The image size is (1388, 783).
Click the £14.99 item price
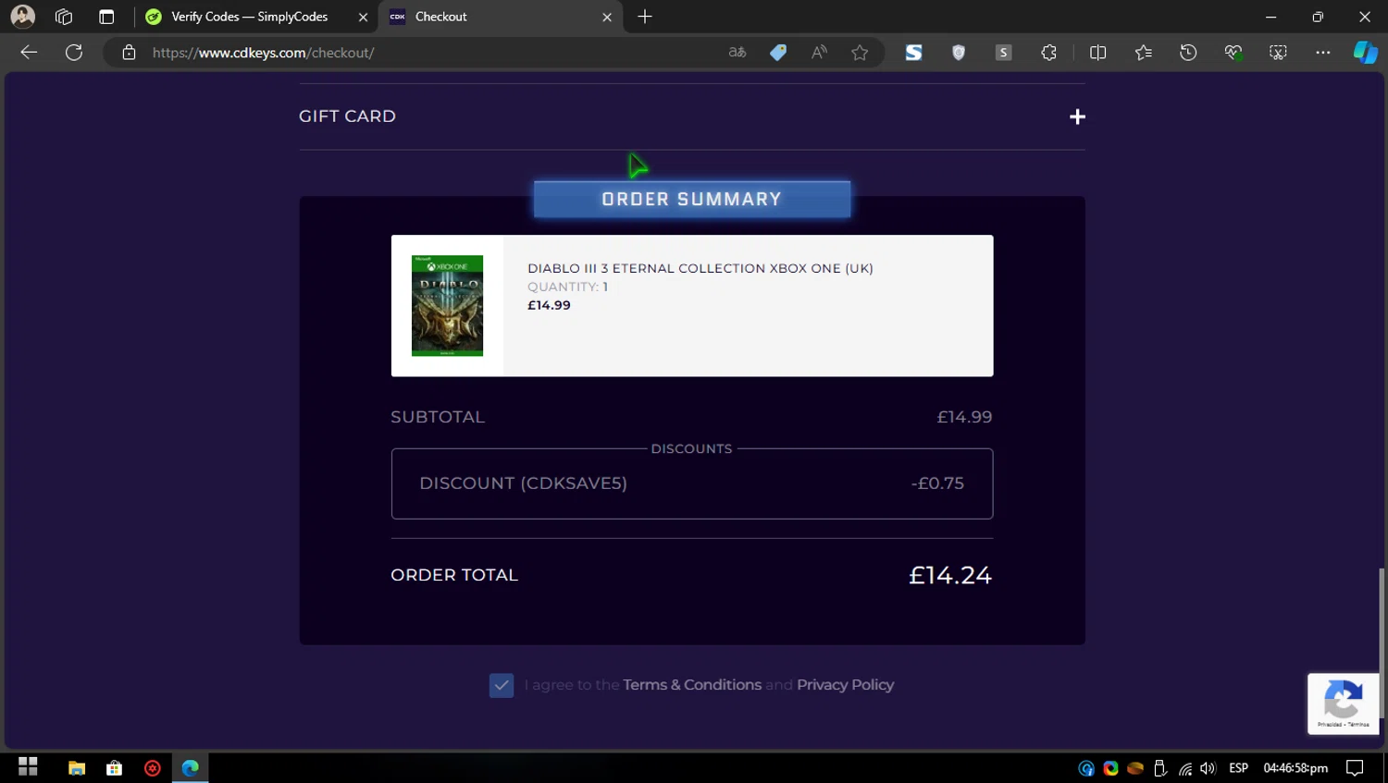click(x=549, y=305)
